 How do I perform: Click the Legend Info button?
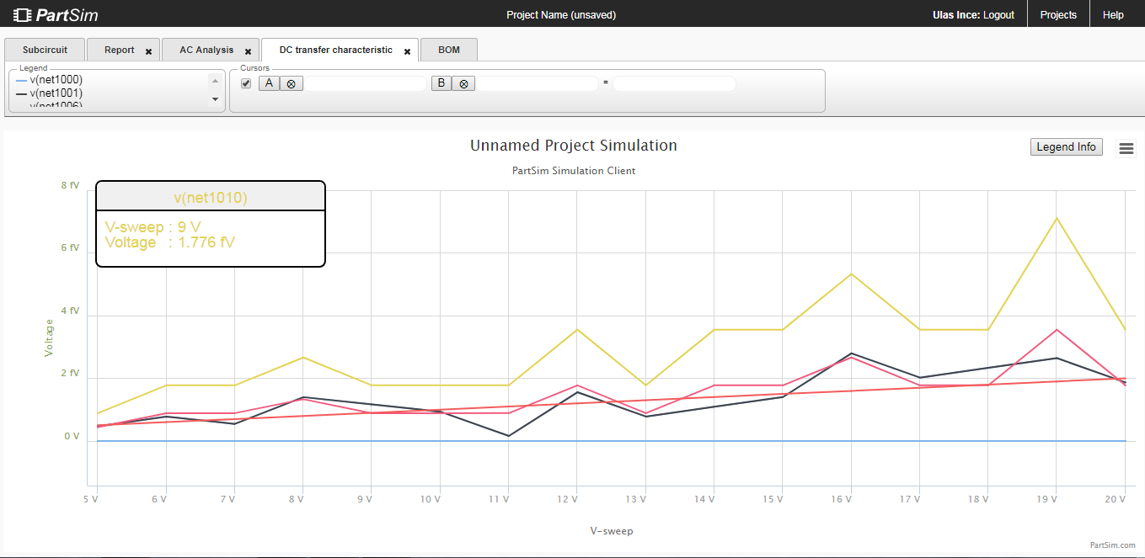pyautogui.click(x=1067, y=146)
